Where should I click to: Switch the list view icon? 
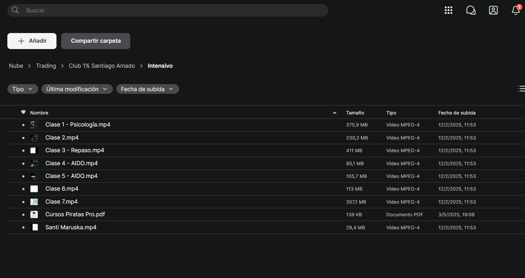[521, 88]
